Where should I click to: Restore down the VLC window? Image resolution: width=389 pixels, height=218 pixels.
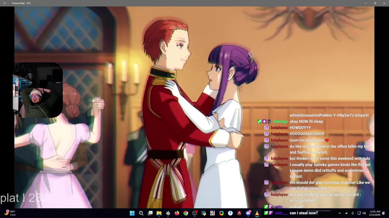pos(375,3)
